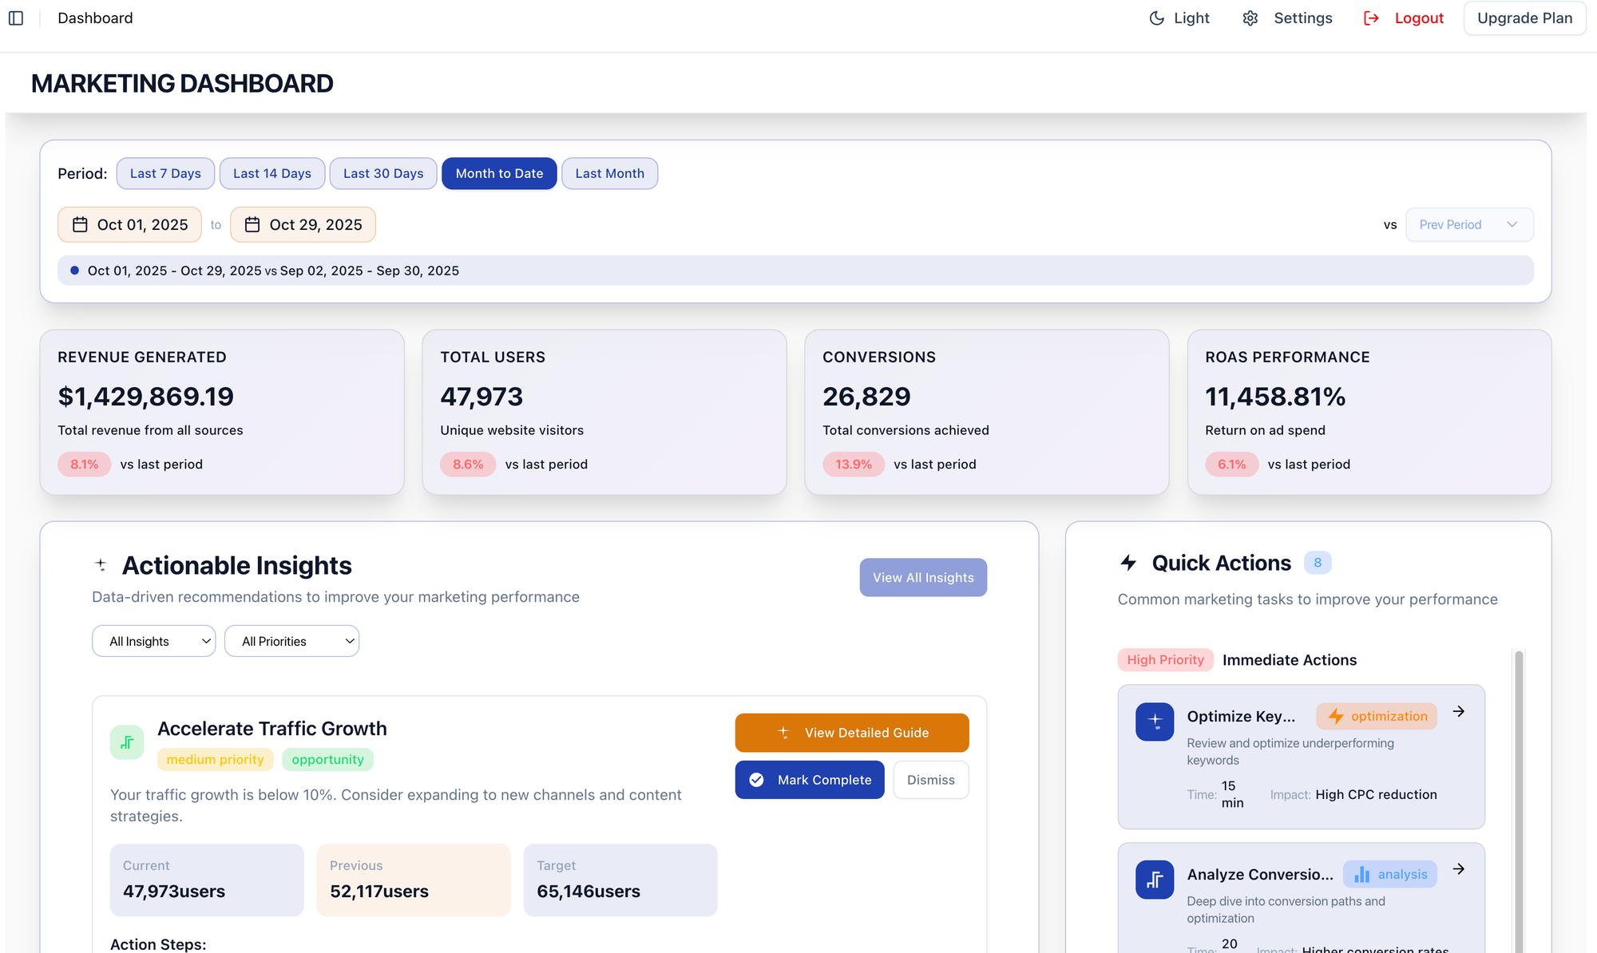Screen dimensions: 1597x953
Task: Select the Last 7 Days period
Action: pos(165,173)
